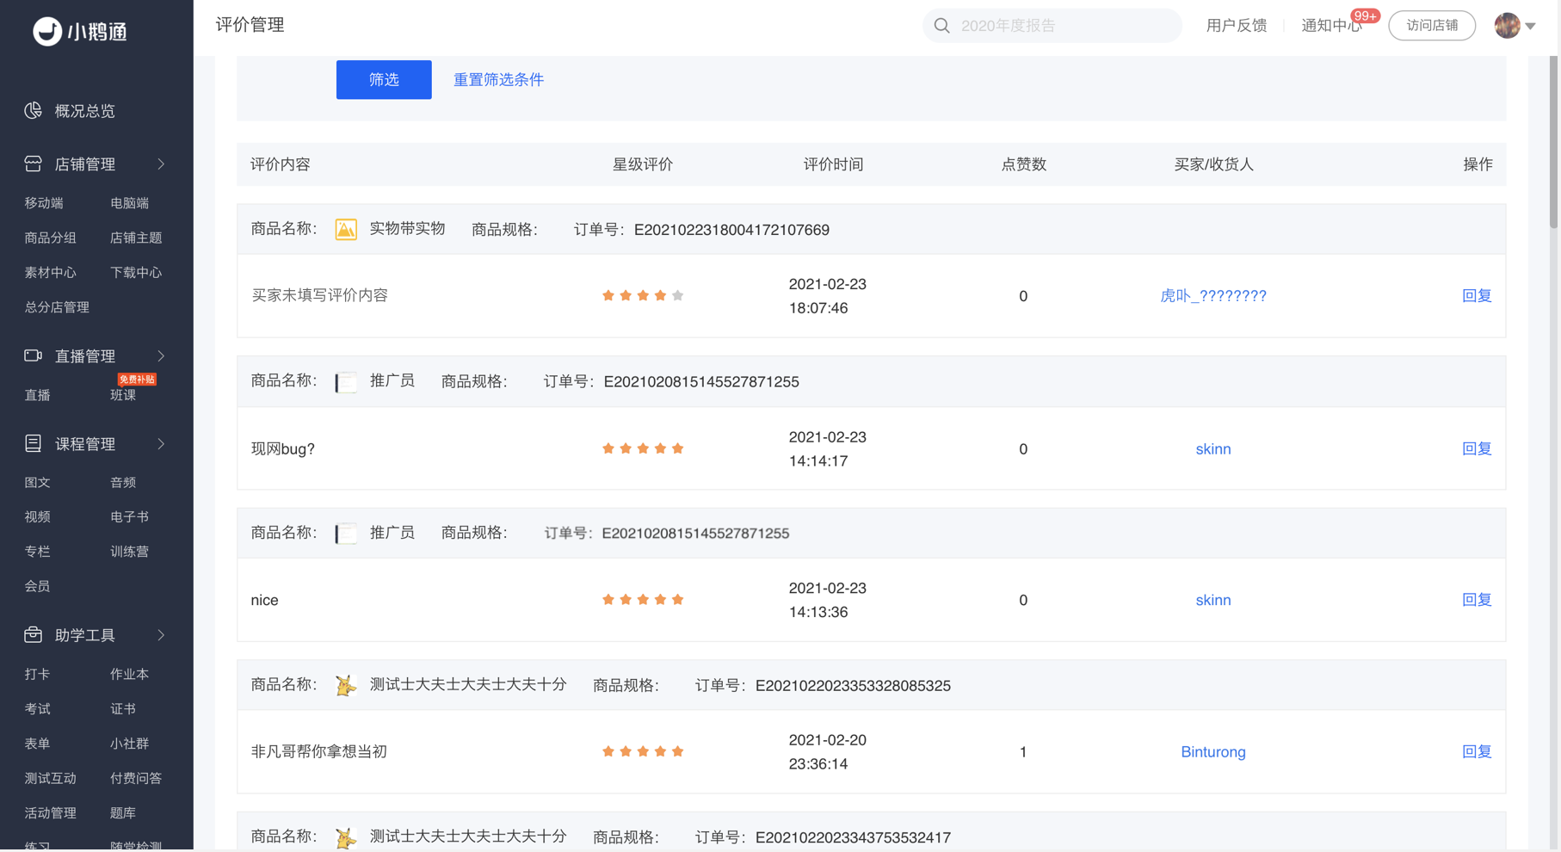Apply filters with 筛选 button
This screenshot has width=1561, height=852.
pyautogui.click(x=384, y=79)
